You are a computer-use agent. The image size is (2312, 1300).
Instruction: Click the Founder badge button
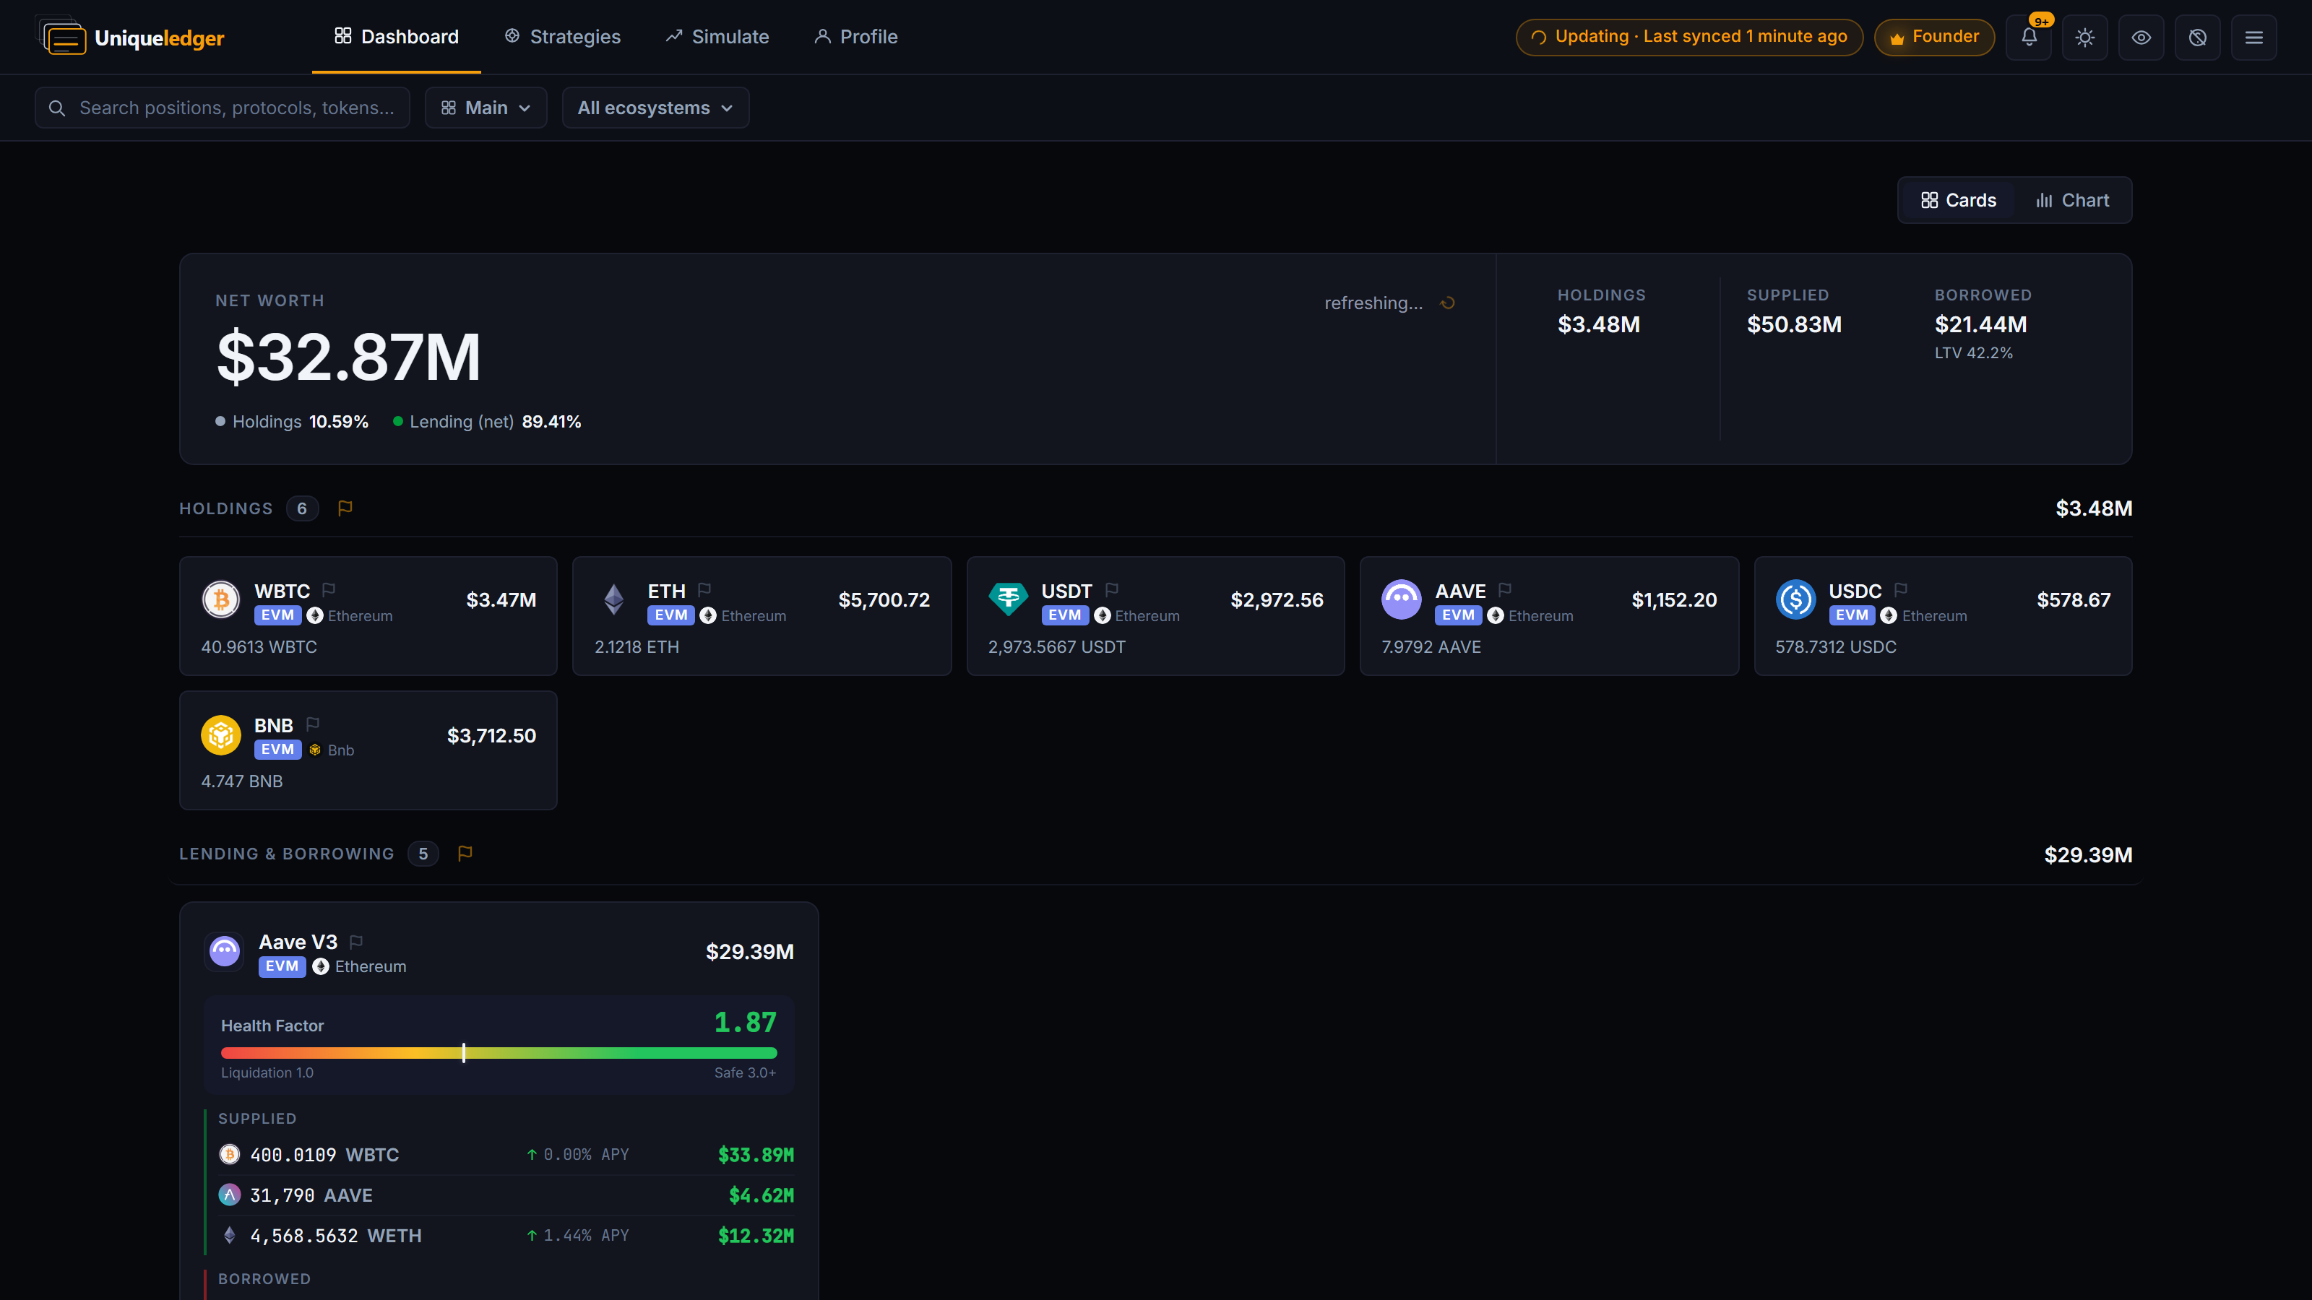1934,37
